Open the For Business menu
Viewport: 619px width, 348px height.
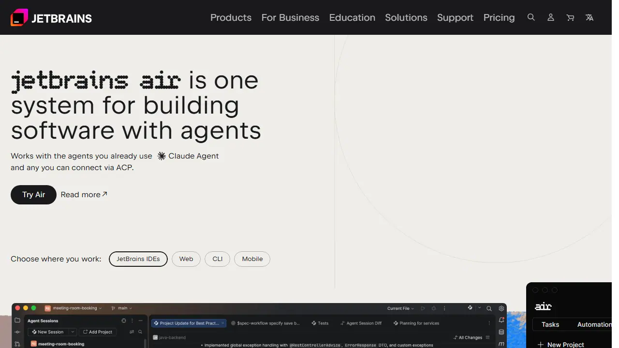[291, 17]
